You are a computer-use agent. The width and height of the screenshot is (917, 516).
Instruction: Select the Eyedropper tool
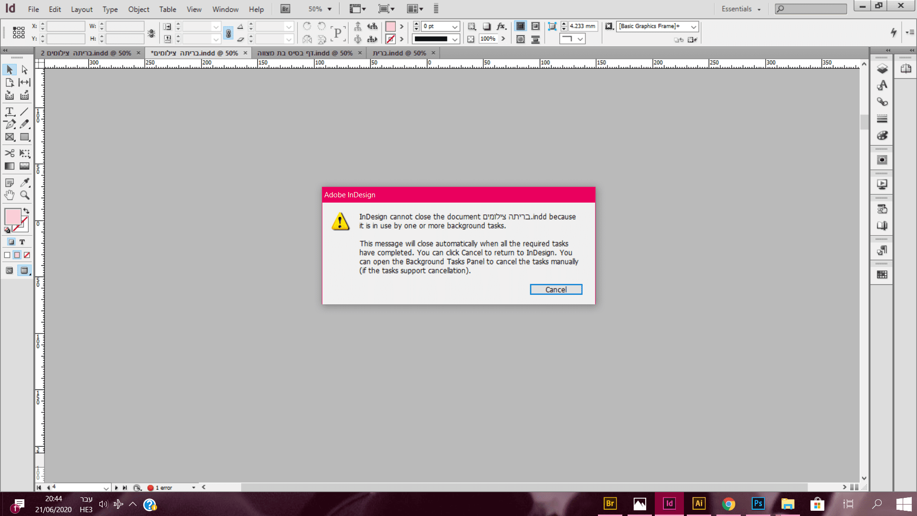click(25, 183)
